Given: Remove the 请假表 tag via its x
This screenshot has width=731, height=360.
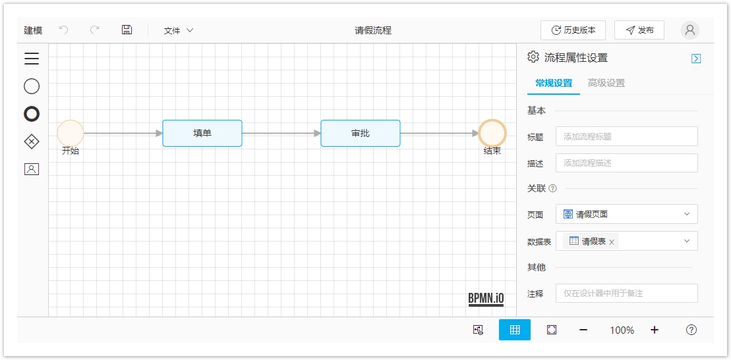Looking at the screenshot, I should (612, 242).
